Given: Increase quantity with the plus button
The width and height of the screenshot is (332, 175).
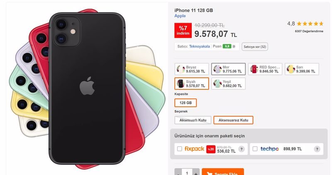Looking at the screenshot, I should click(x=196, y=173).
